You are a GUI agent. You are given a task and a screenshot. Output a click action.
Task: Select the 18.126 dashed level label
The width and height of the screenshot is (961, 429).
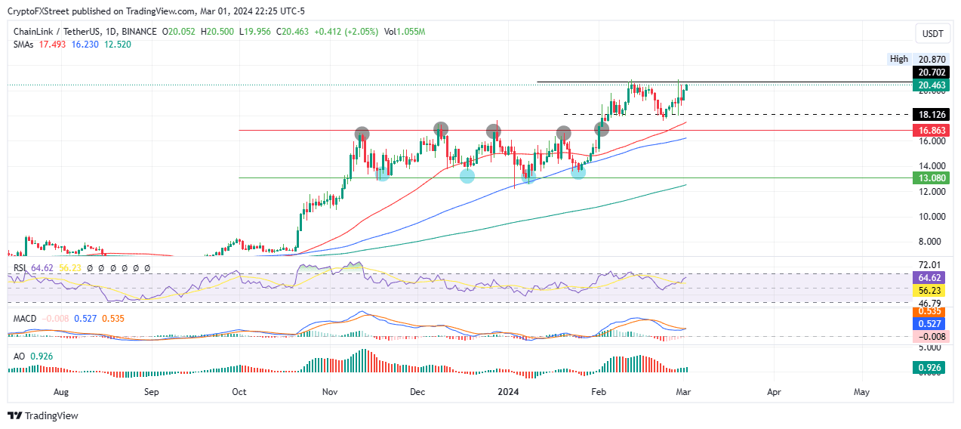point(931,115)
